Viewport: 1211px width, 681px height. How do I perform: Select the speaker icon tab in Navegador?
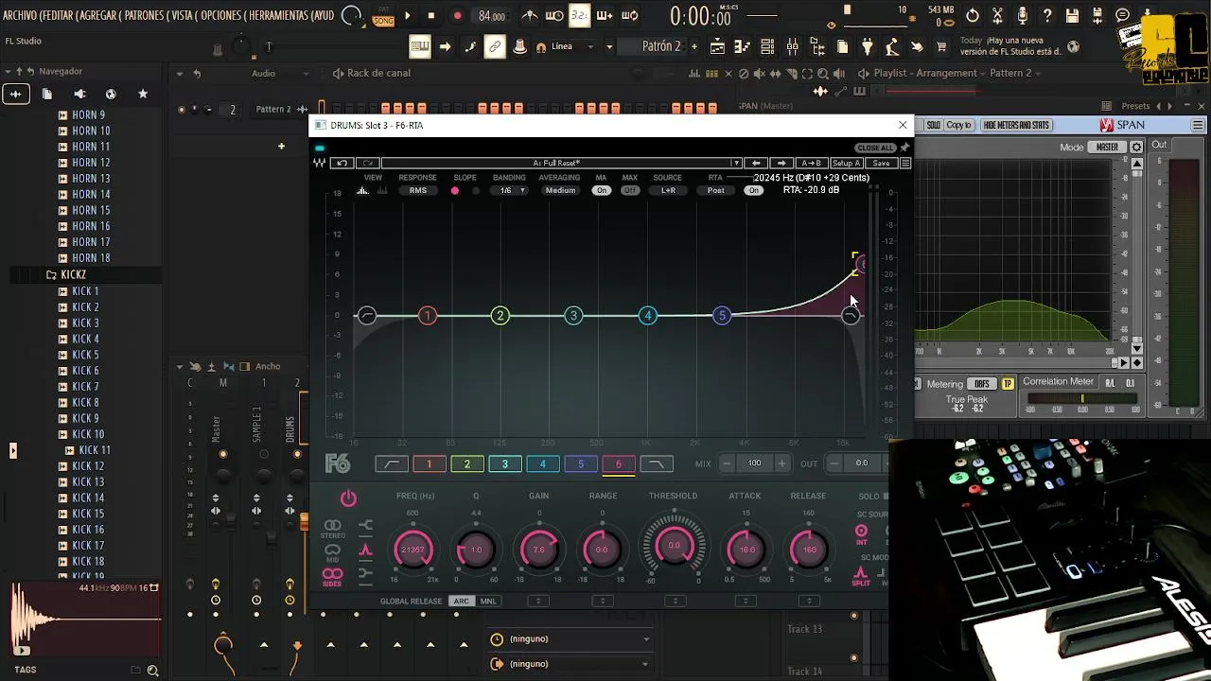(x=79, y=94)
